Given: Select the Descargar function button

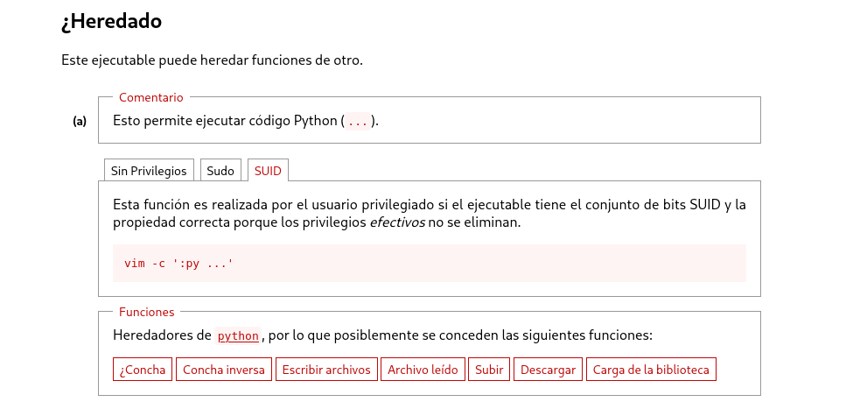Looking at the screenshot, I should [548, 370].
